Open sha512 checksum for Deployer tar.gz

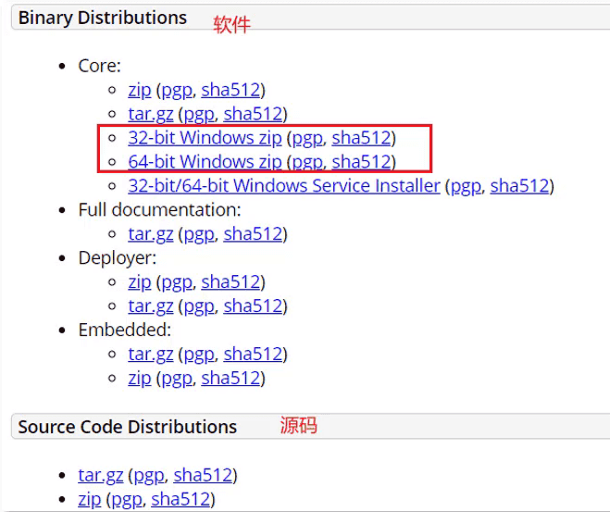point(253,306)
